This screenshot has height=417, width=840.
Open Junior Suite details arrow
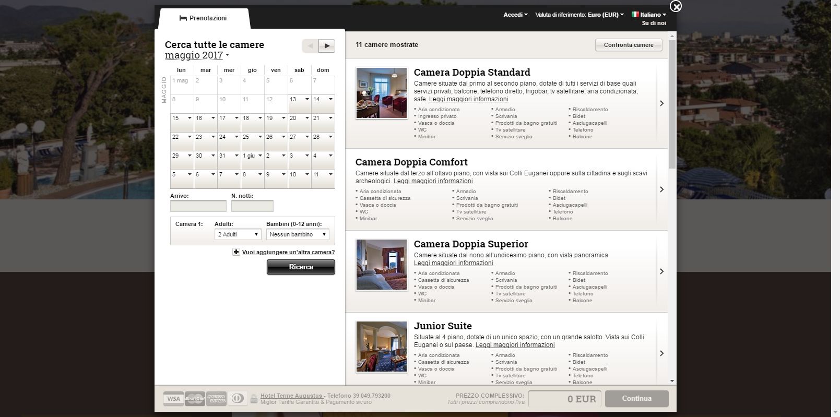[x=661, y=353]
